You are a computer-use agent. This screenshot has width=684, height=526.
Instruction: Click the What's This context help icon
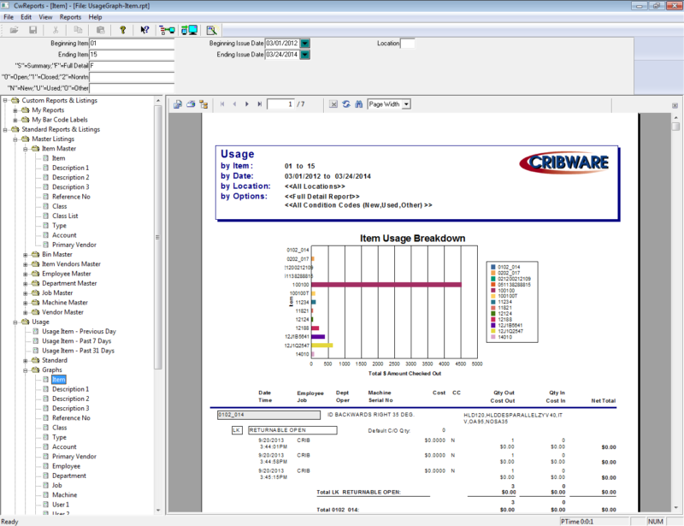point(144,30)
